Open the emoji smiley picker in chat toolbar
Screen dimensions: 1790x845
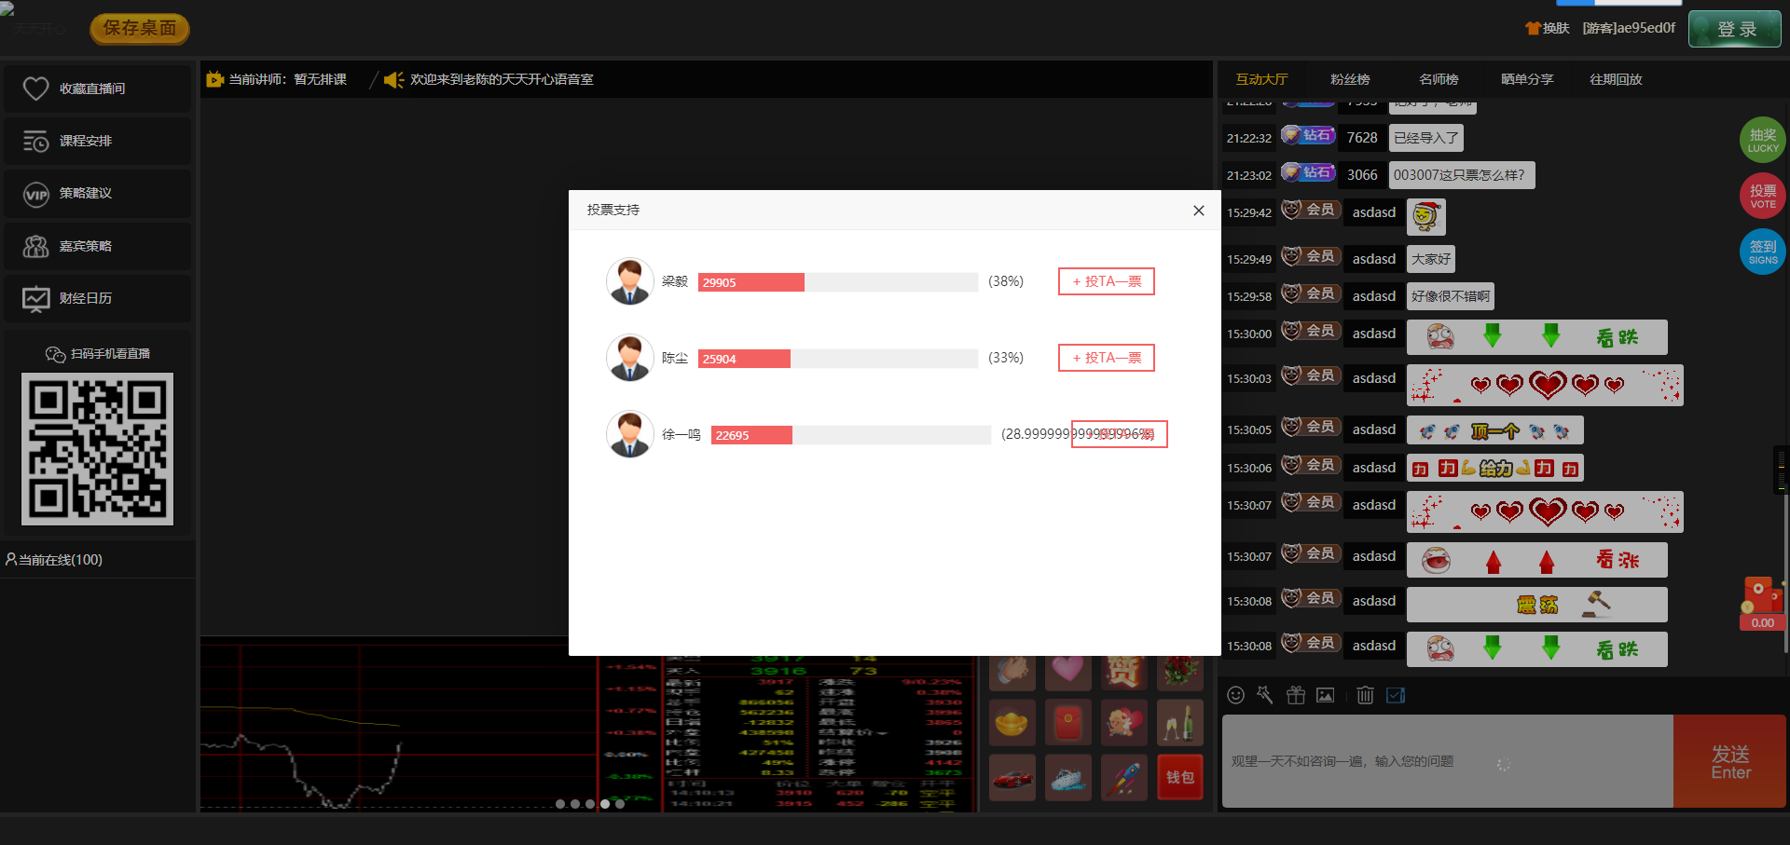pos(1235,695)
